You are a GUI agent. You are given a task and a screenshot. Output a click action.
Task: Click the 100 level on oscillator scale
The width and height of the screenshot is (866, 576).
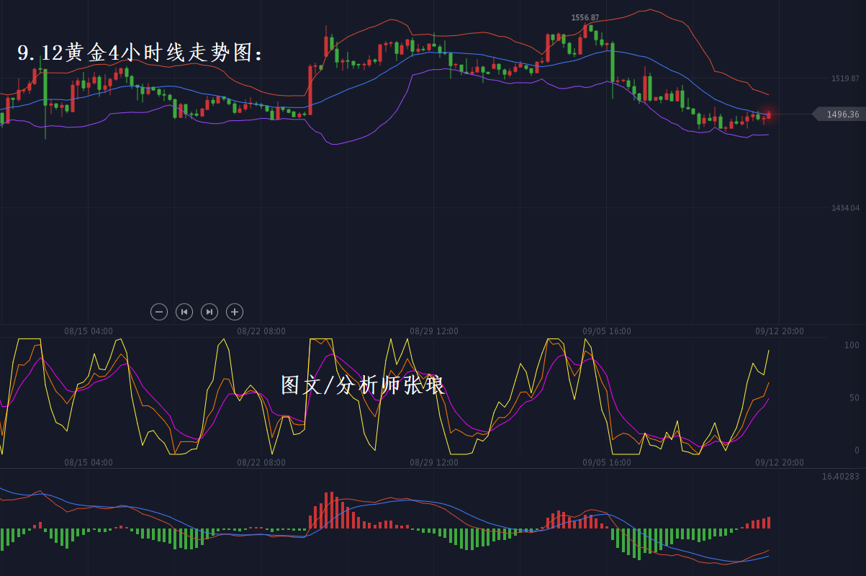(852, 346)
